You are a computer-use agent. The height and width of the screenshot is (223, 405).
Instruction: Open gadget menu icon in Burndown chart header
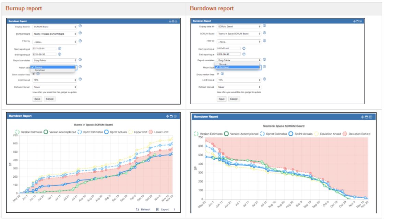point(371,117)
